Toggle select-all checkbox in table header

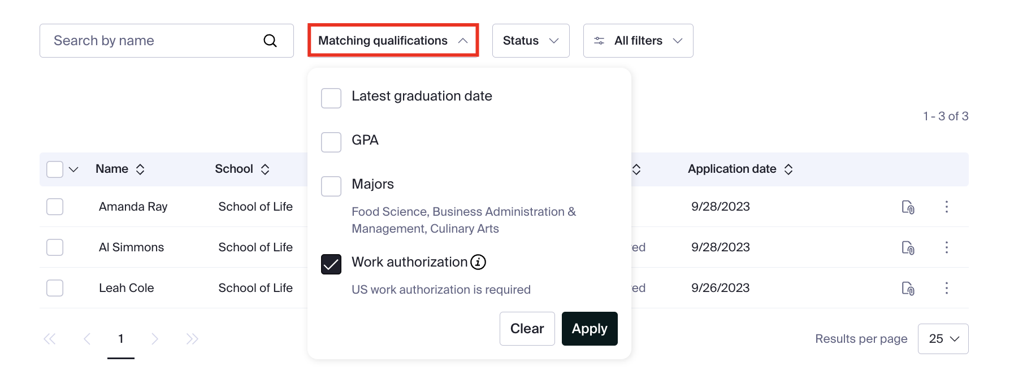pyautogui.click(x=55, y=169)
